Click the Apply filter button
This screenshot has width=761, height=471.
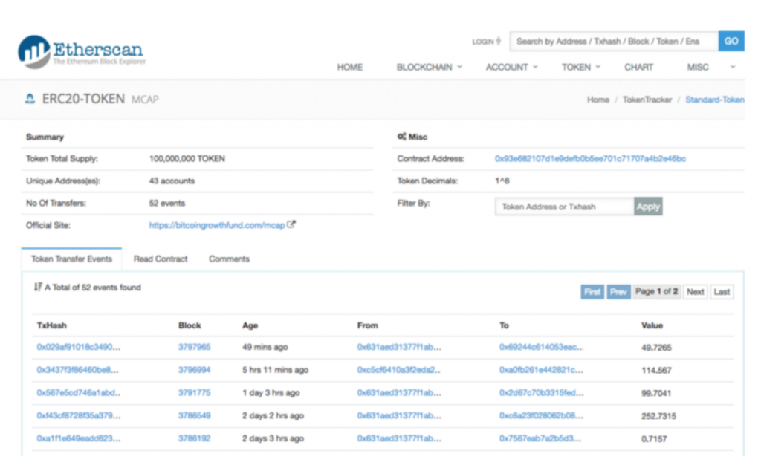coord(648,207)
